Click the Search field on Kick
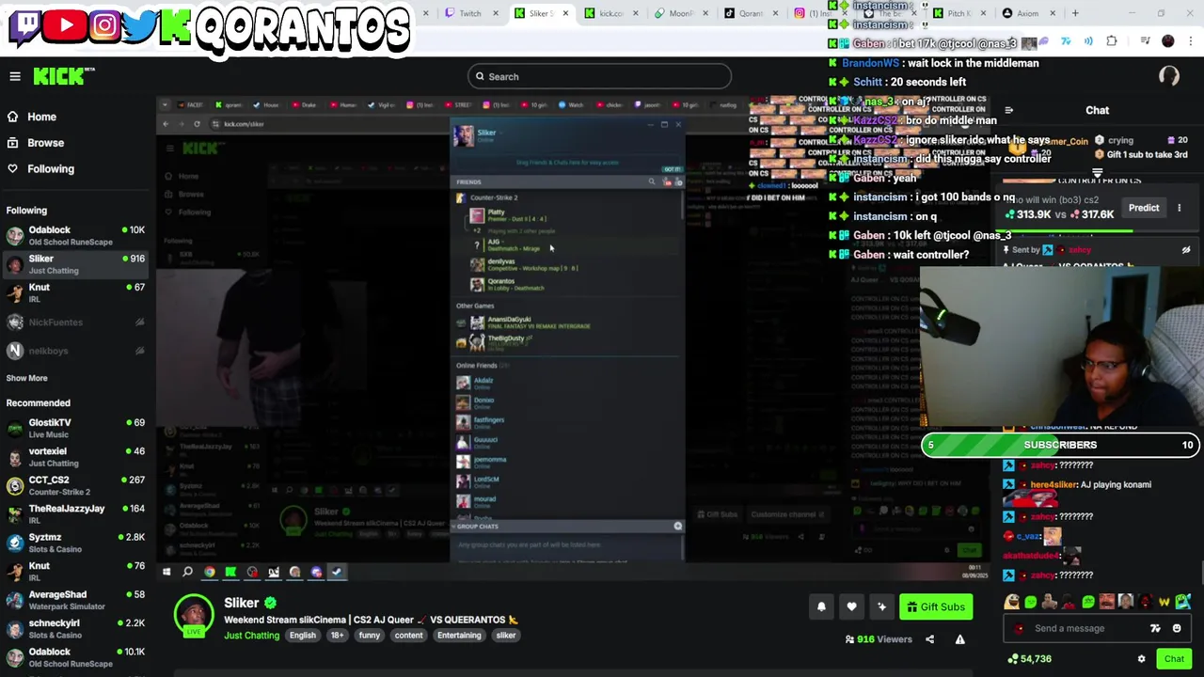The width and height of the screenshot is (1204, 677). point(599,76)
